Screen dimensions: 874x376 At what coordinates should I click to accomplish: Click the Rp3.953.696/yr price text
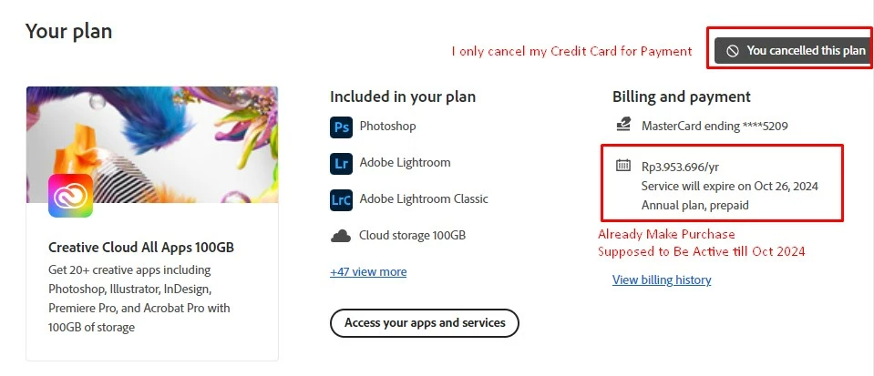(x=679, y=167)
